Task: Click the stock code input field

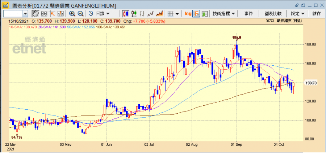Action: pos(13,13)
